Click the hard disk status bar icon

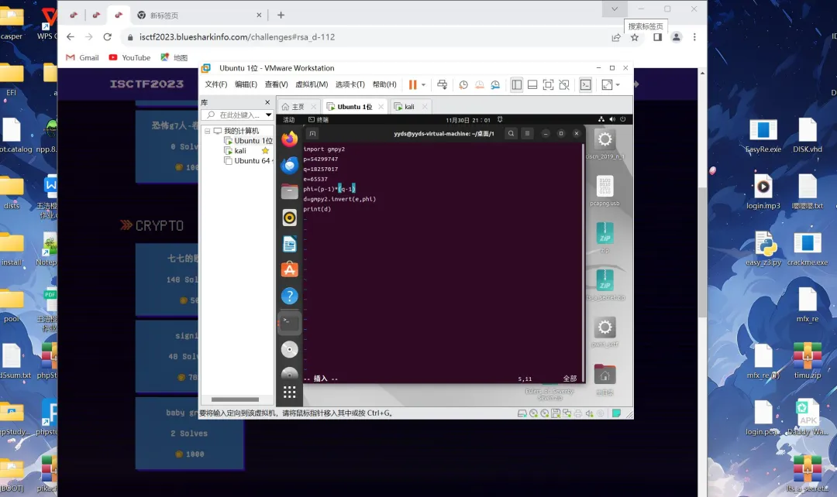[x=522, y=413]
